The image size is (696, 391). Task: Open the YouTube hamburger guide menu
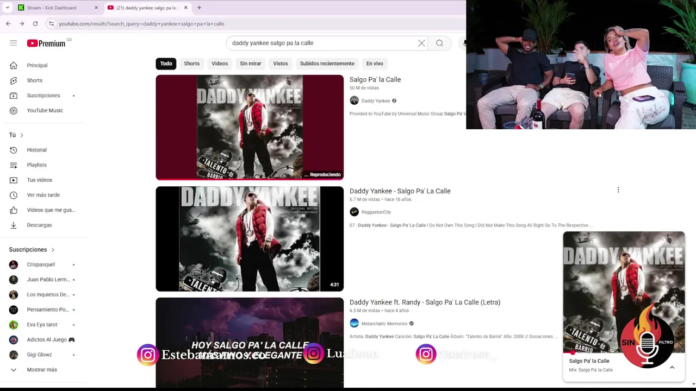(x=14, y=43)
